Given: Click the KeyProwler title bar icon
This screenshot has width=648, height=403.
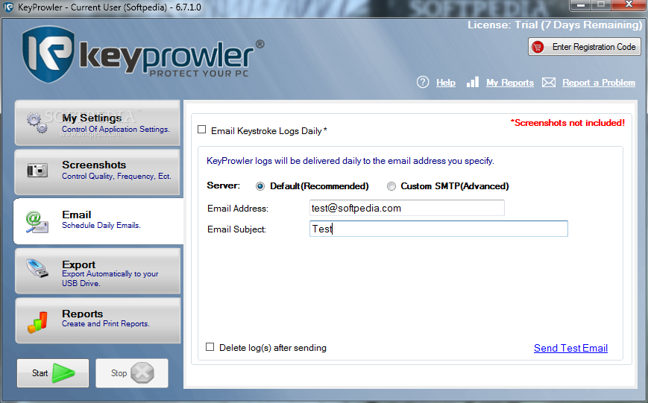Looking at the screenshot, I should click(8, 7).
